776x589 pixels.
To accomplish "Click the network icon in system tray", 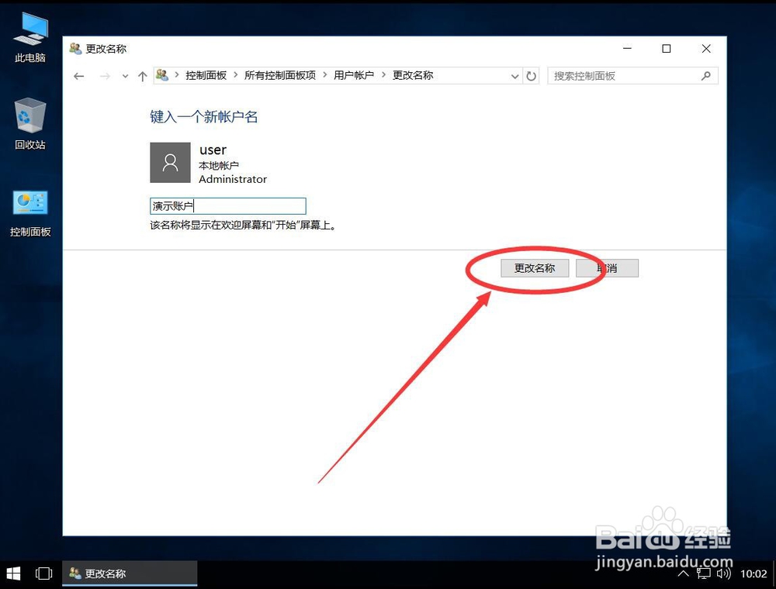I will click(704, 574).
